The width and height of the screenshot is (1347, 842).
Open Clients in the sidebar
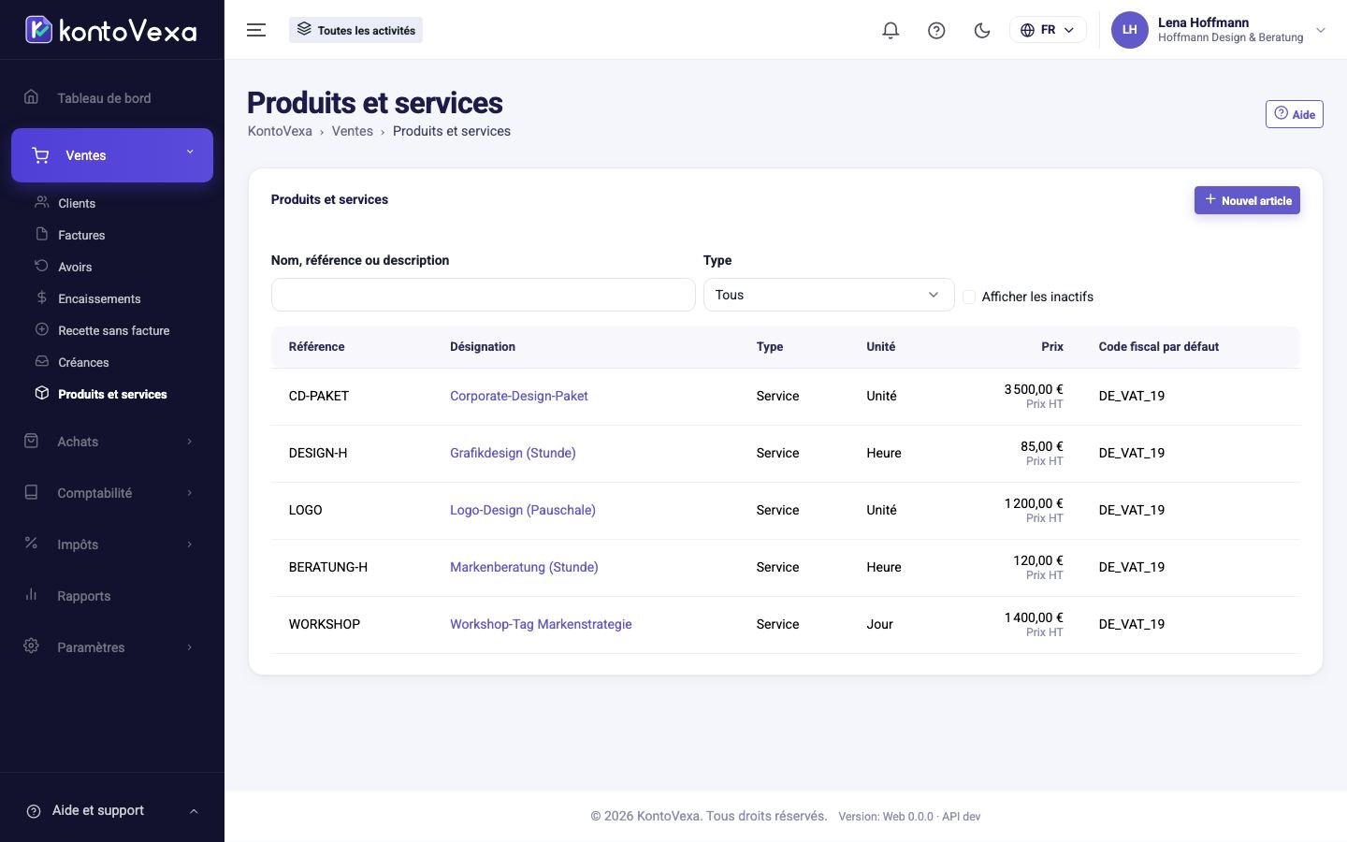[x=77, y=203]
